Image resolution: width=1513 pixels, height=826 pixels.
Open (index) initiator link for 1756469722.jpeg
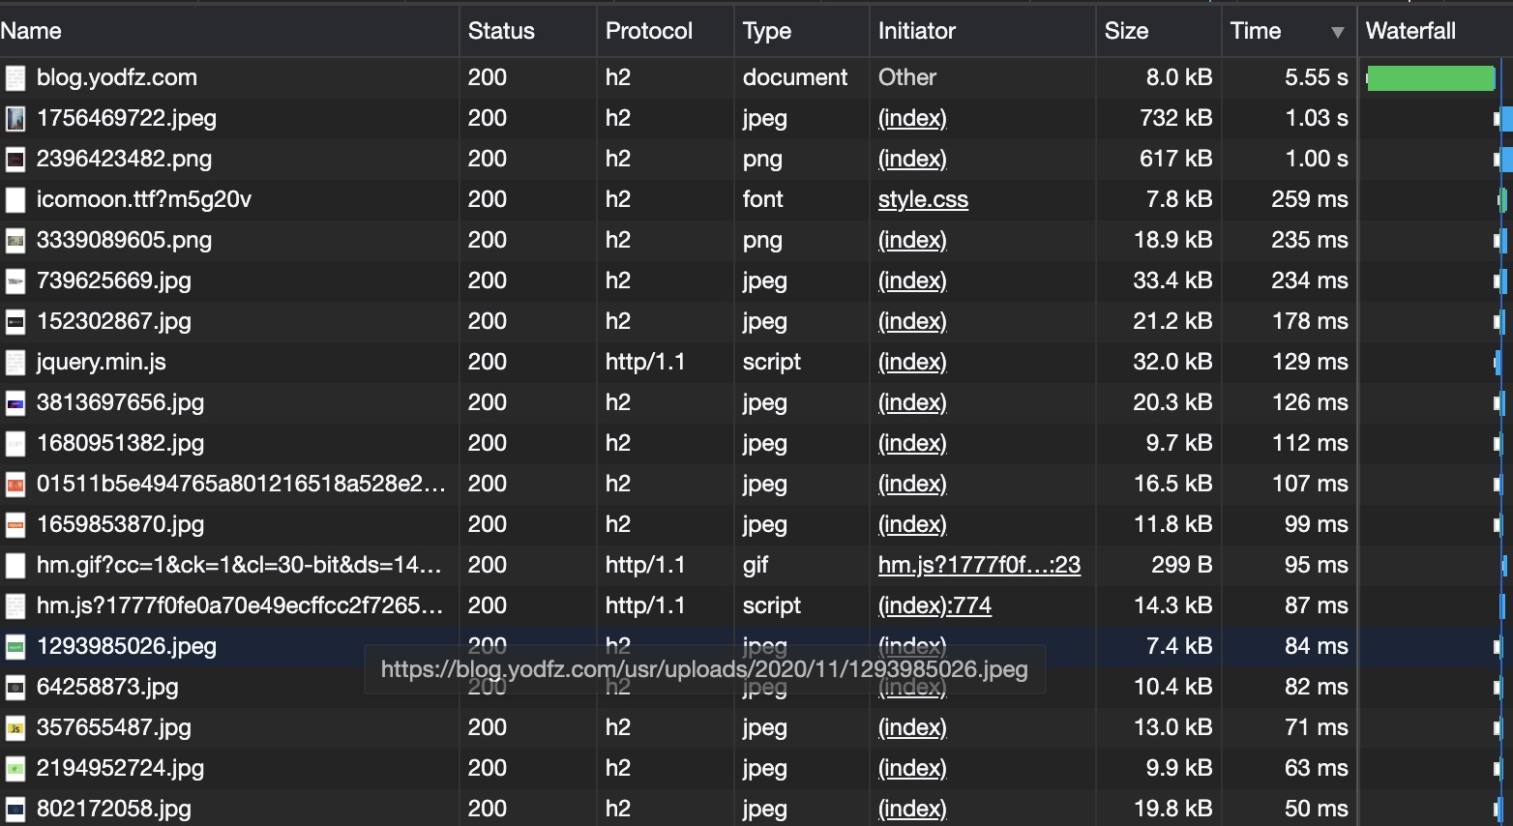[912, 118]
